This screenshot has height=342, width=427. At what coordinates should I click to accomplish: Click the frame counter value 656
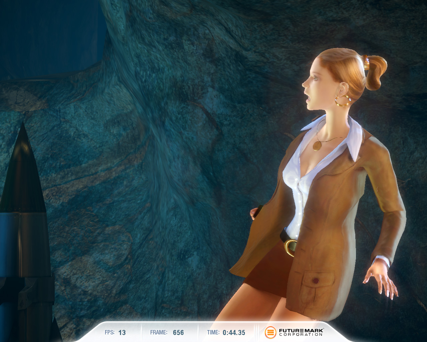[178, 333]
